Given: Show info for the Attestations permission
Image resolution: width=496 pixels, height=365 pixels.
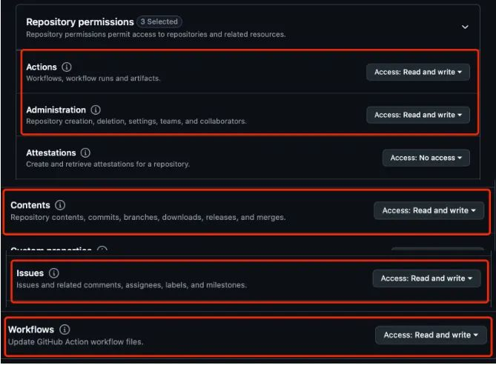Looking at the screenshot, I should 86,153.
